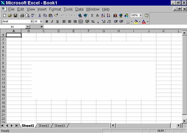Click the column C header
The height and width of the screenshot is (133, 187).
(44, 31)
